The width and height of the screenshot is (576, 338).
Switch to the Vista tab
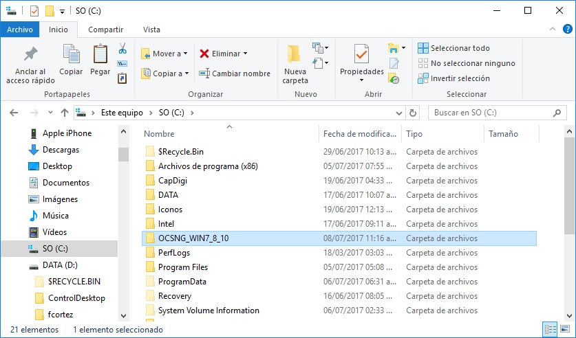[x=151, y=30]
